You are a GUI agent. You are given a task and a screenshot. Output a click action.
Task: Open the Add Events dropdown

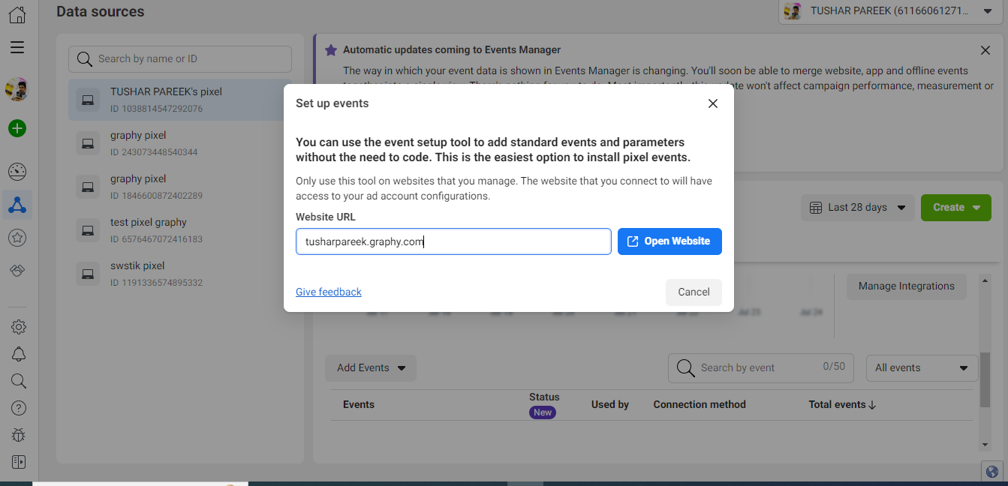coord(371,367)
